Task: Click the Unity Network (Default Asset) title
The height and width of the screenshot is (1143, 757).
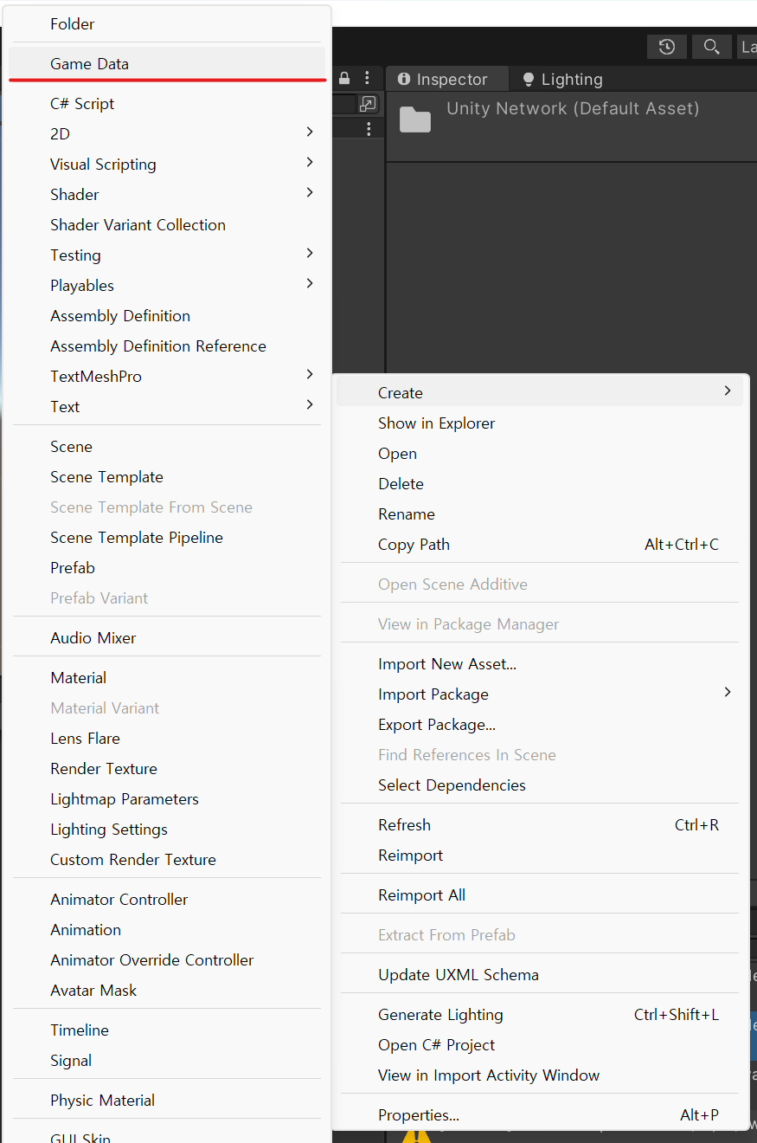Action: click(x=573, y=109)
